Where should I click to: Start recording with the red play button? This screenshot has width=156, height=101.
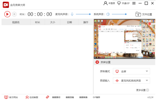[7, 14]
